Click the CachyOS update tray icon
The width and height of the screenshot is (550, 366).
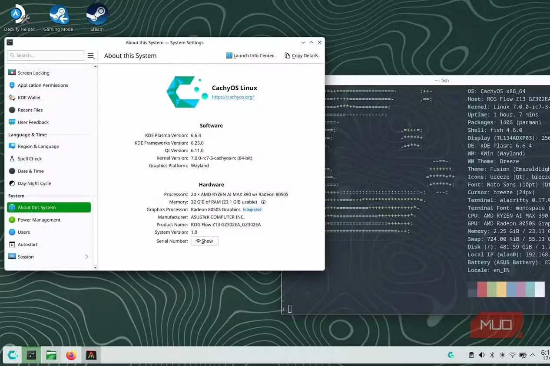click(x=451, y=355)
